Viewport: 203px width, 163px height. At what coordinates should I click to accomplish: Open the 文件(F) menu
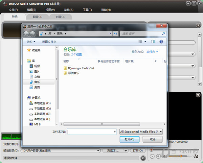coord(13,10)
